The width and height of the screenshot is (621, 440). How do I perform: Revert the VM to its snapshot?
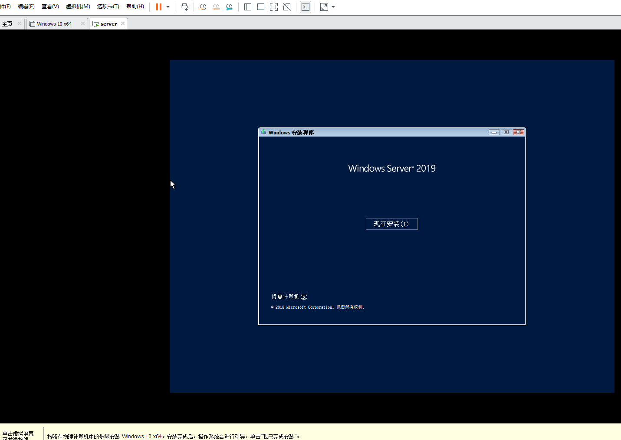(x=216, y=7)
